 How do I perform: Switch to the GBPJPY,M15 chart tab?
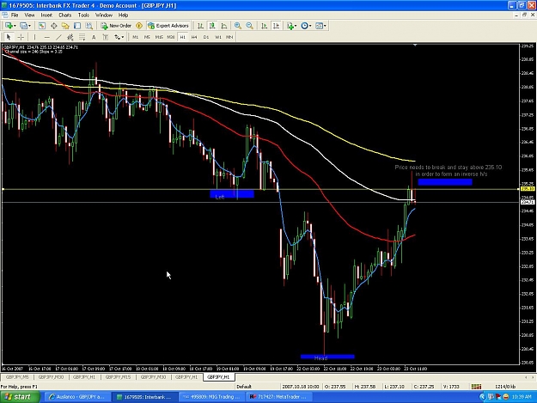click(119, 377)
